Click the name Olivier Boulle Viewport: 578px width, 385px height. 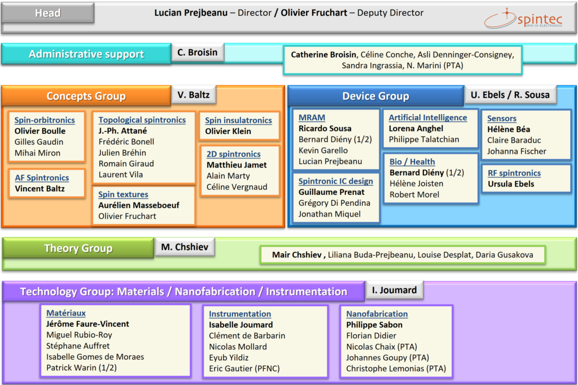[40, 131]
